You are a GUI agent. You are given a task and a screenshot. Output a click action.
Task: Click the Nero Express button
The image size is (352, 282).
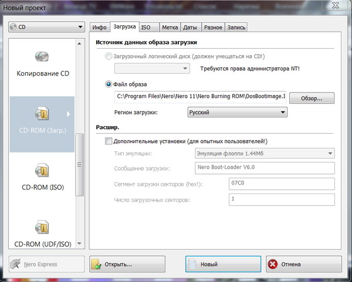click(x=47, y=264)
